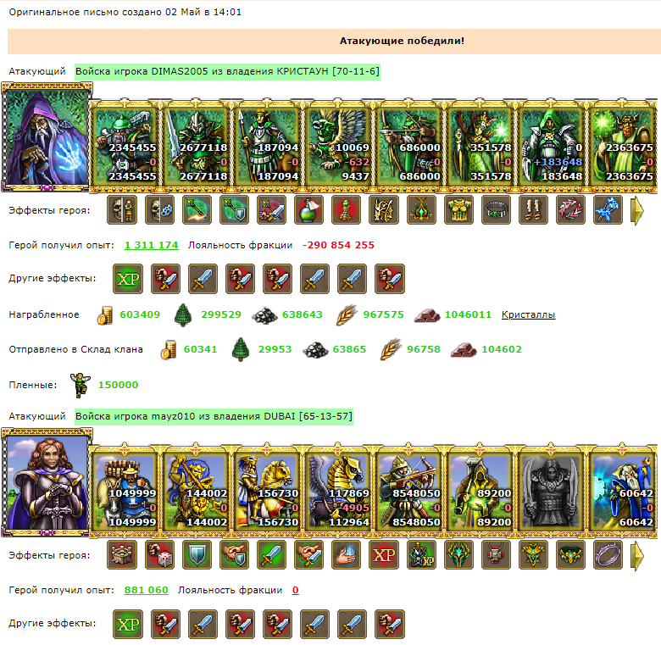Expand more effects arrow for DIMAS2005 hero
Image resolution: width=661 pixels, height=645 pixels.
[x=637, y=210]
